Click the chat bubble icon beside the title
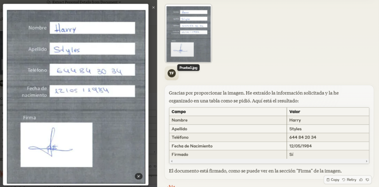Viewport: 379px width, 187px height. pyautogui.click(x=49, y=2)
